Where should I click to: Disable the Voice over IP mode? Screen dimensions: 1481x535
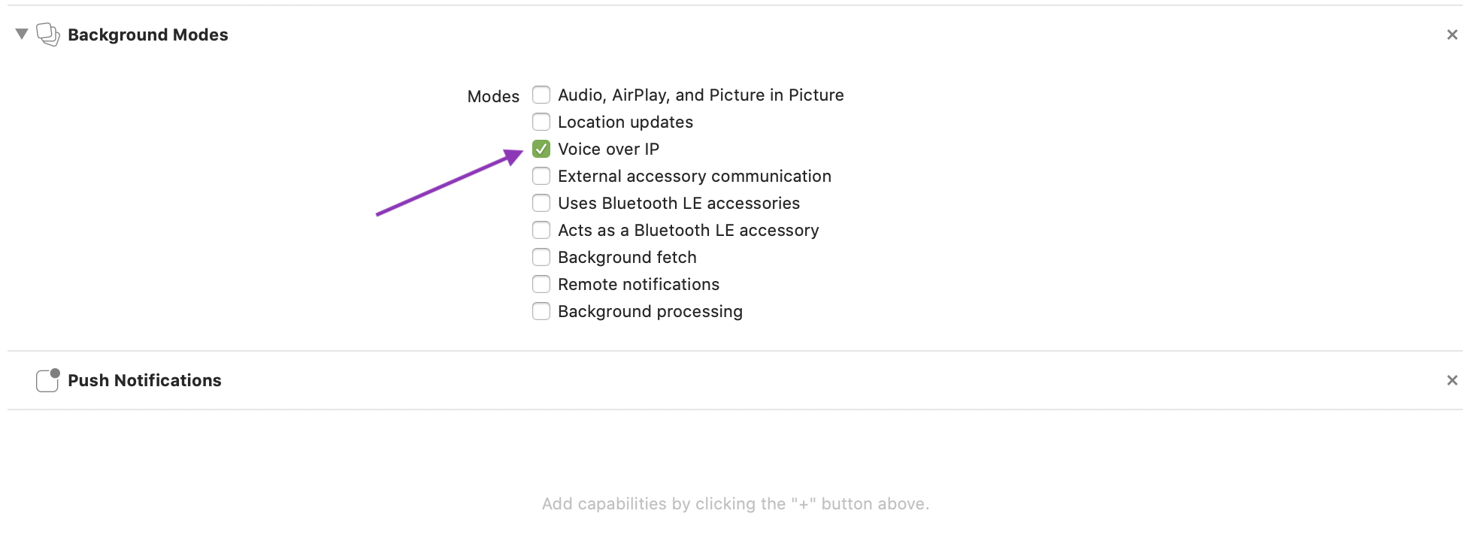point(541,148)
